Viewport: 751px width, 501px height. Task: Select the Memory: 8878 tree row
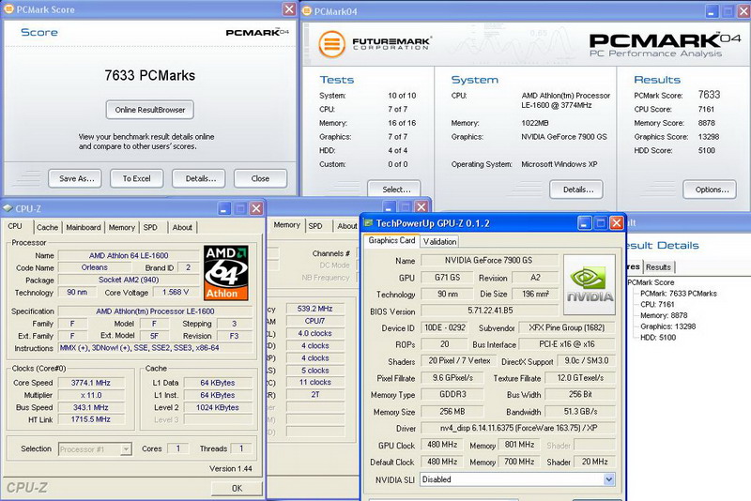tap(664, 315)
